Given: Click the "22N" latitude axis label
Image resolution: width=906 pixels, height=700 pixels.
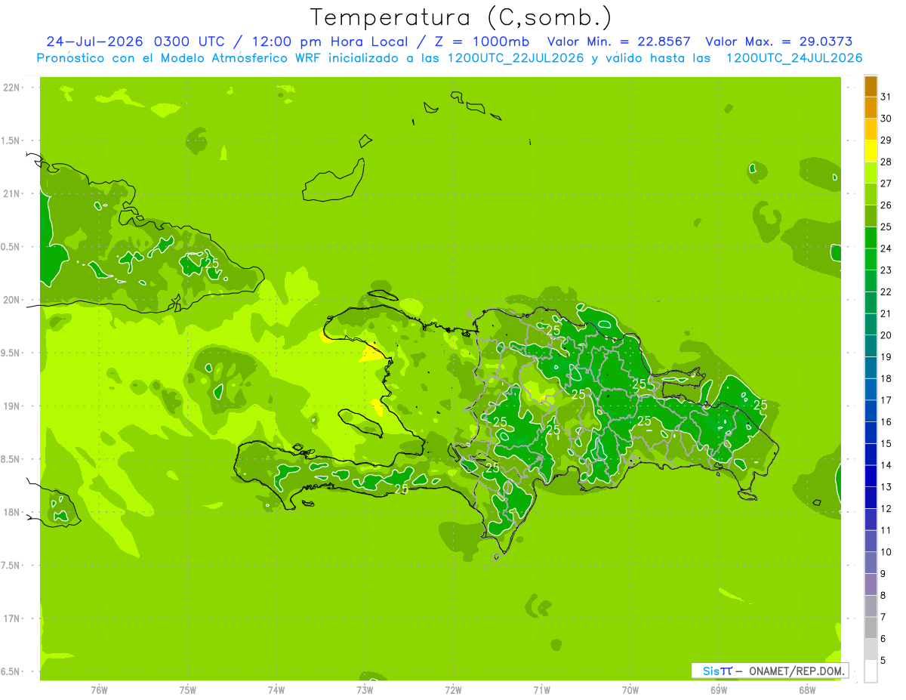Looking at the screenshot, I should pyautogui.click(x=12, y=87).
